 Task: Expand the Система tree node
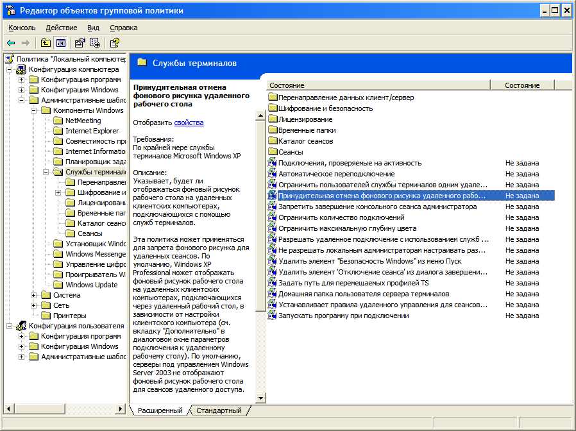[34, 295]
